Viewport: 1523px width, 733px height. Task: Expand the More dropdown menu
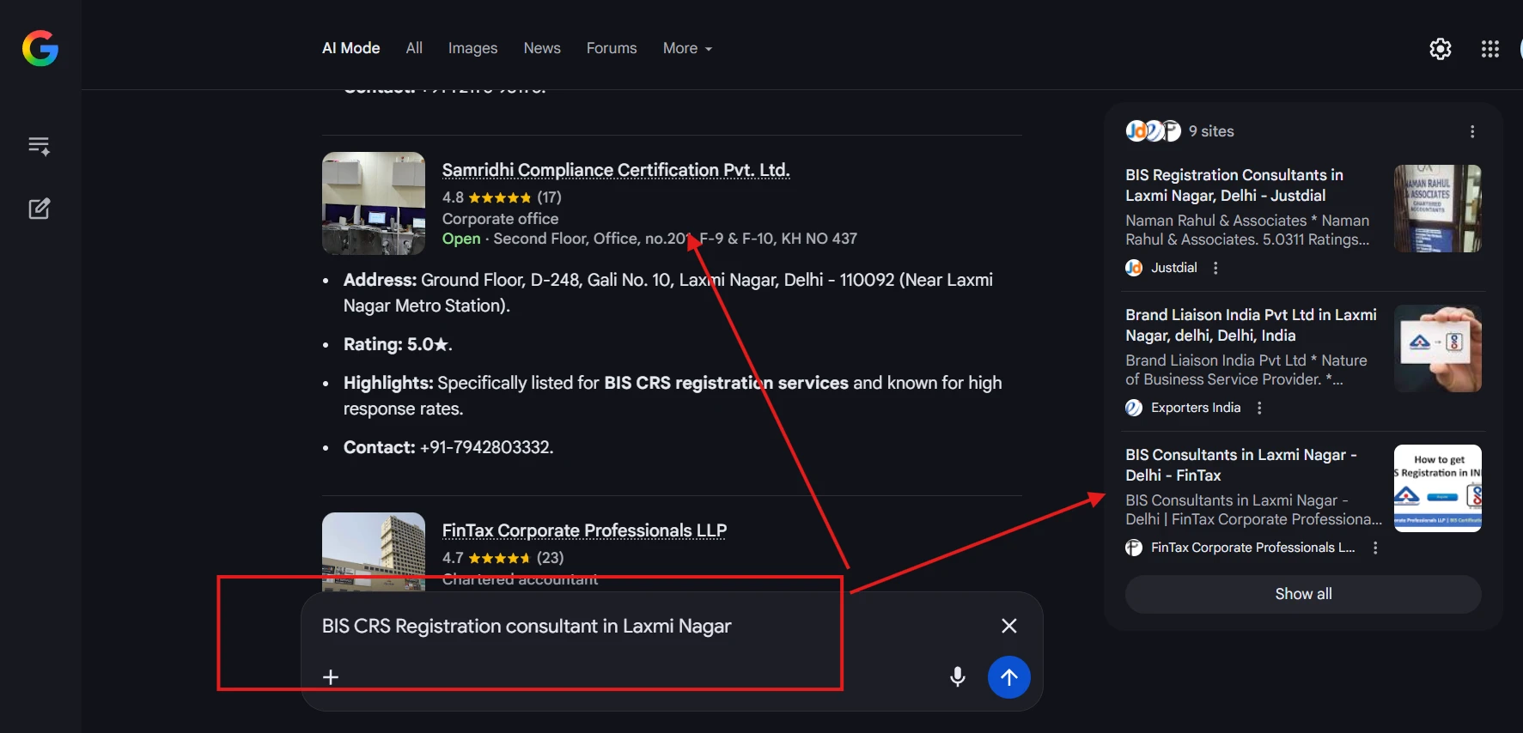pos(687,48)
